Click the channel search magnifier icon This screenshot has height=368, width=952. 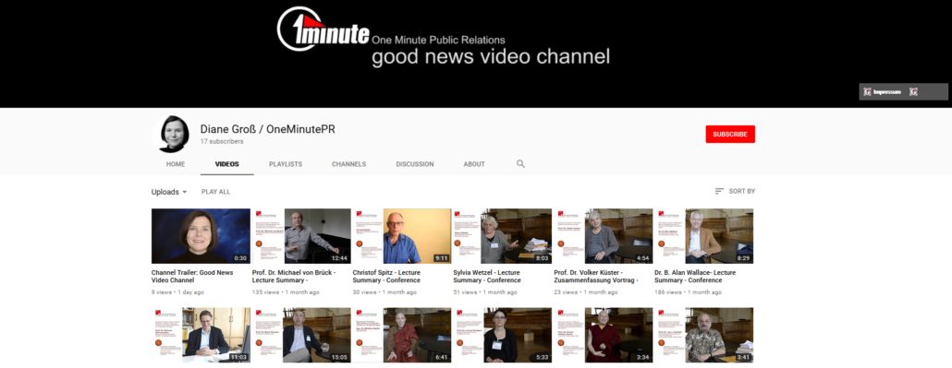pos(520,163)
